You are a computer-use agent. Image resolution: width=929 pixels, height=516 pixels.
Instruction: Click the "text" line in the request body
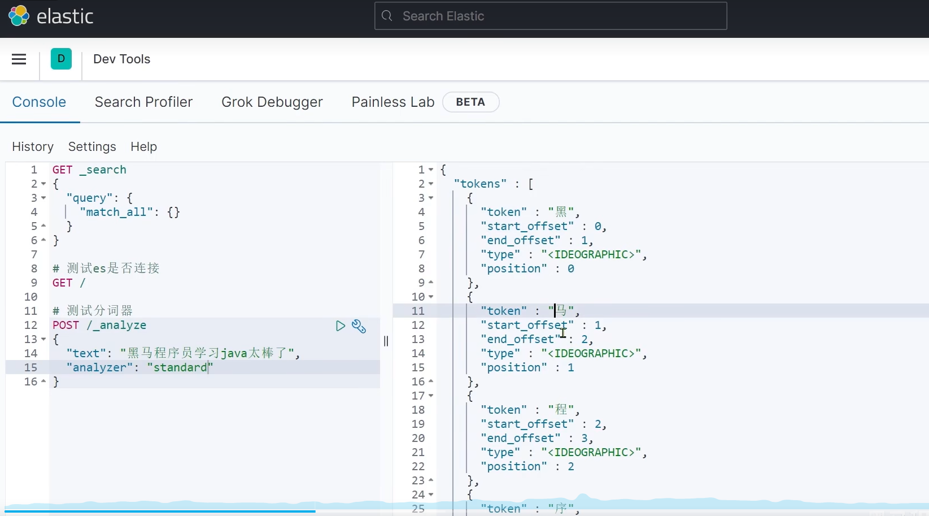point(183,353)
